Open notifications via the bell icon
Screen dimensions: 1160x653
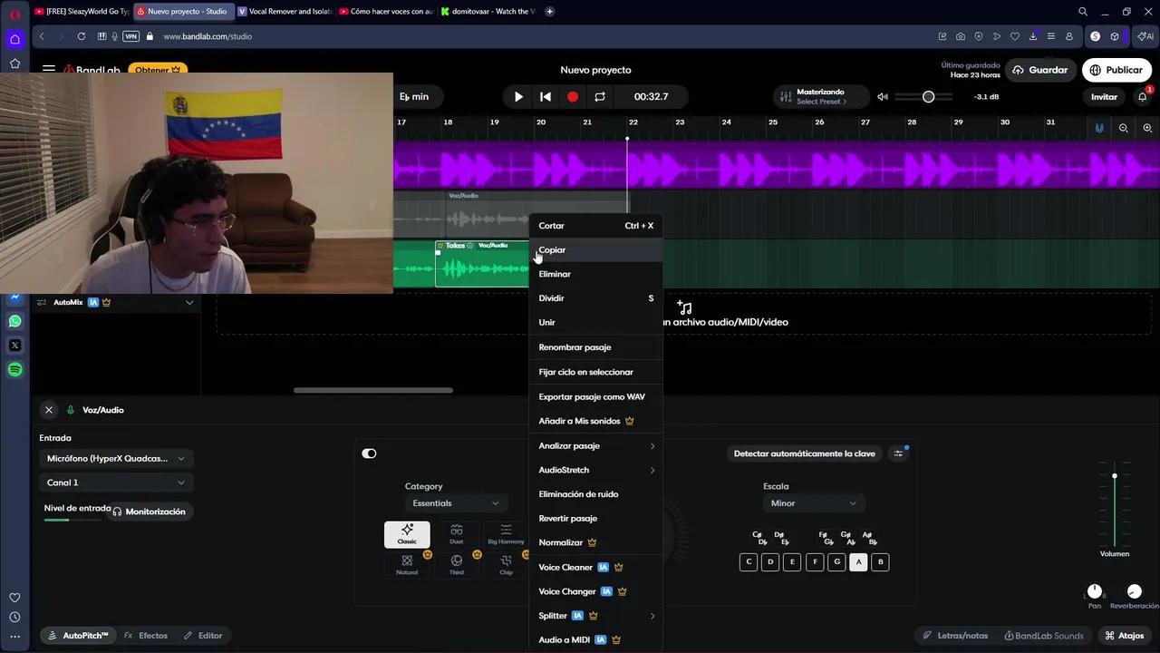[x=1142, y=96]
